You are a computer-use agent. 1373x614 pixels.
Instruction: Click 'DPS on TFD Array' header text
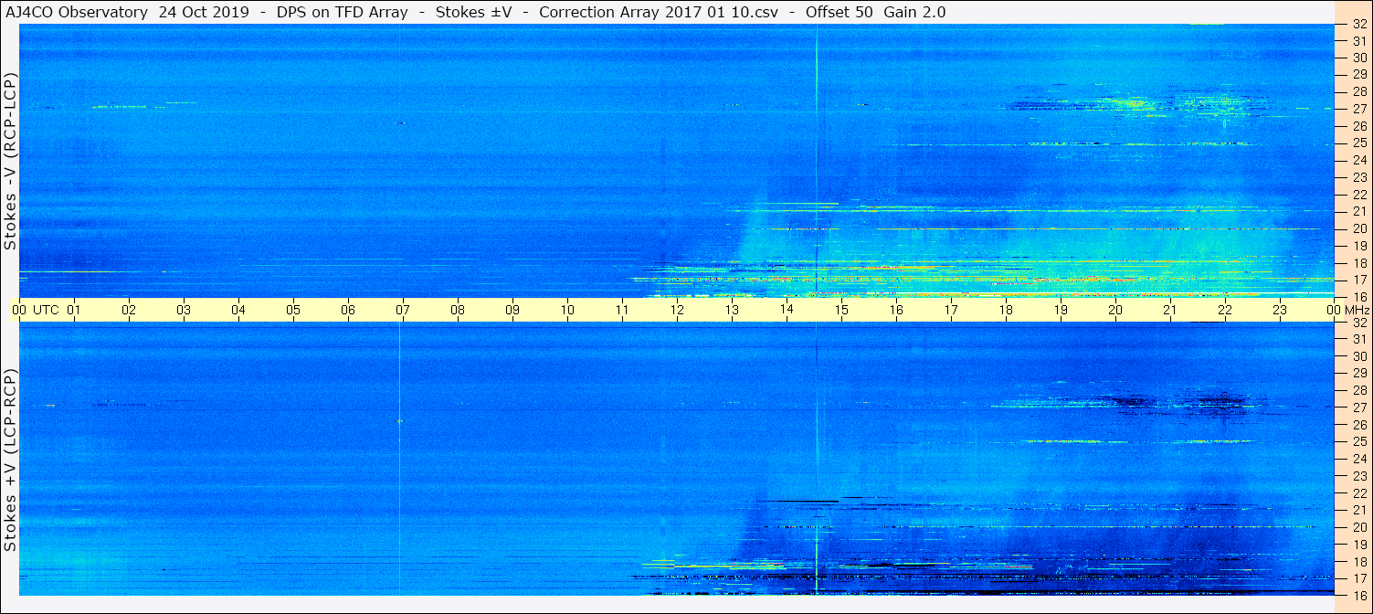tap(342, 12)
